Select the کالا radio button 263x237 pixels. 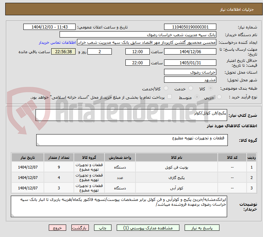click(x=210, y=88)
